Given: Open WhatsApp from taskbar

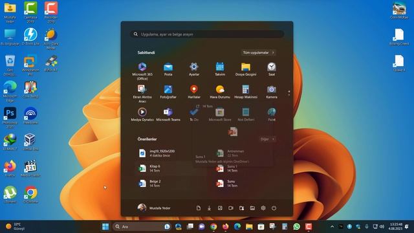Looking at the screenshot, I should click(x=297, y=227).
